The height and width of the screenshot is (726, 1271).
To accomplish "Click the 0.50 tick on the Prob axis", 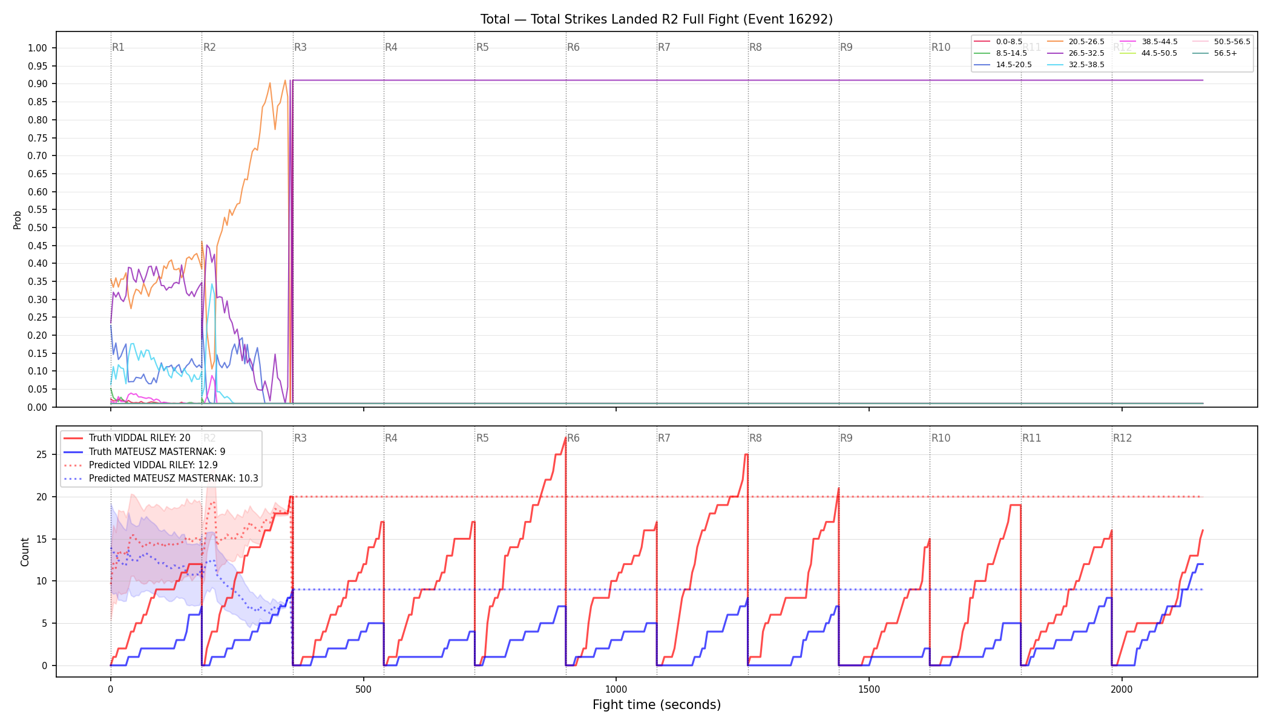I will pos(38,227).
